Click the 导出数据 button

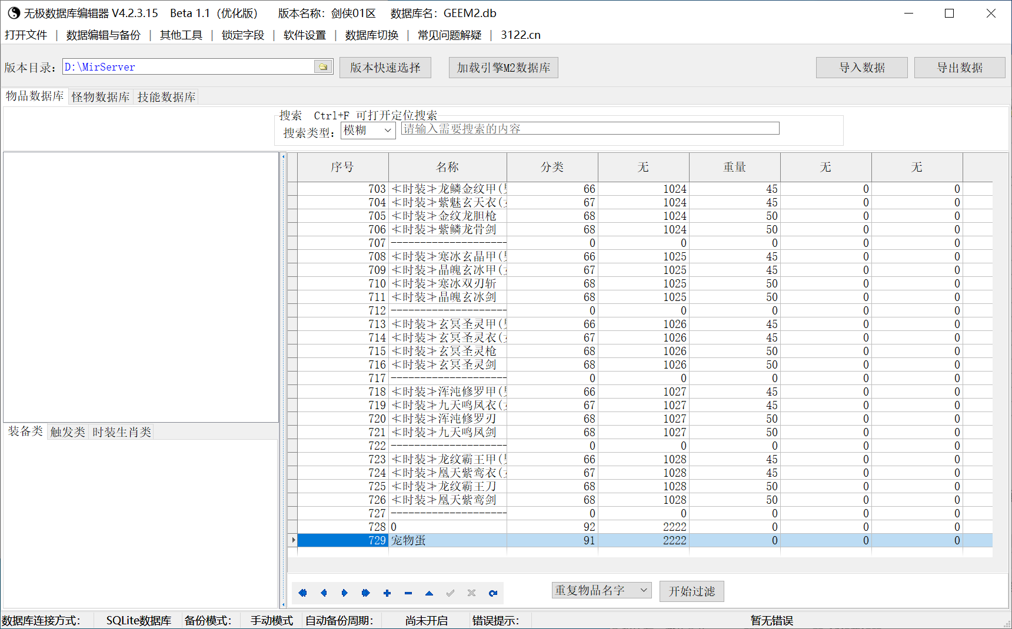pyautogui.click(x=960, y=68)
